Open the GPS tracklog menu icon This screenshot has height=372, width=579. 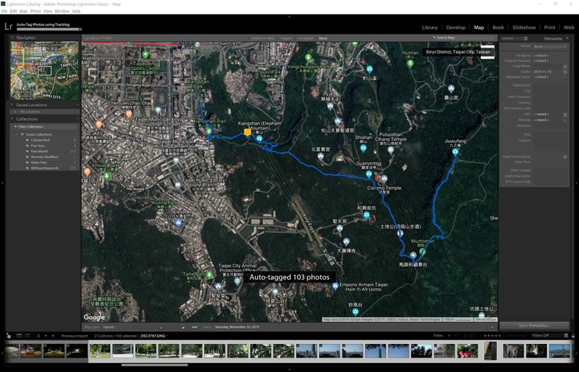(195, 327)
